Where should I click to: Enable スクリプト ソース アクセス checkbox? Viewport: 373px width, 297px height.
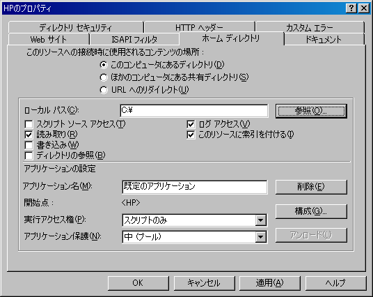(29, 124)
